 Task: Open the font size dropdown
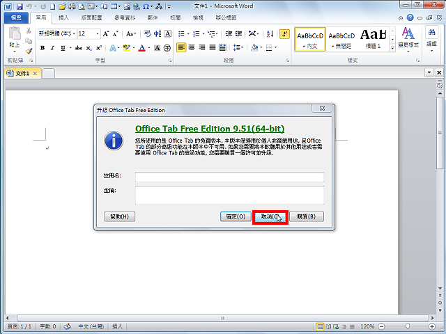pos(98,34)
